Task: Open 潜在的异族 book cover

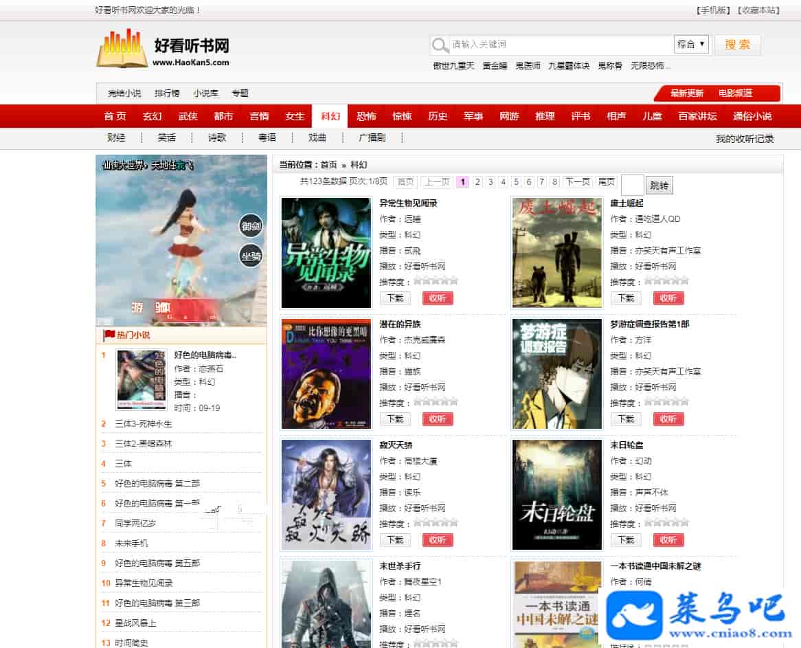Action: 326,374
